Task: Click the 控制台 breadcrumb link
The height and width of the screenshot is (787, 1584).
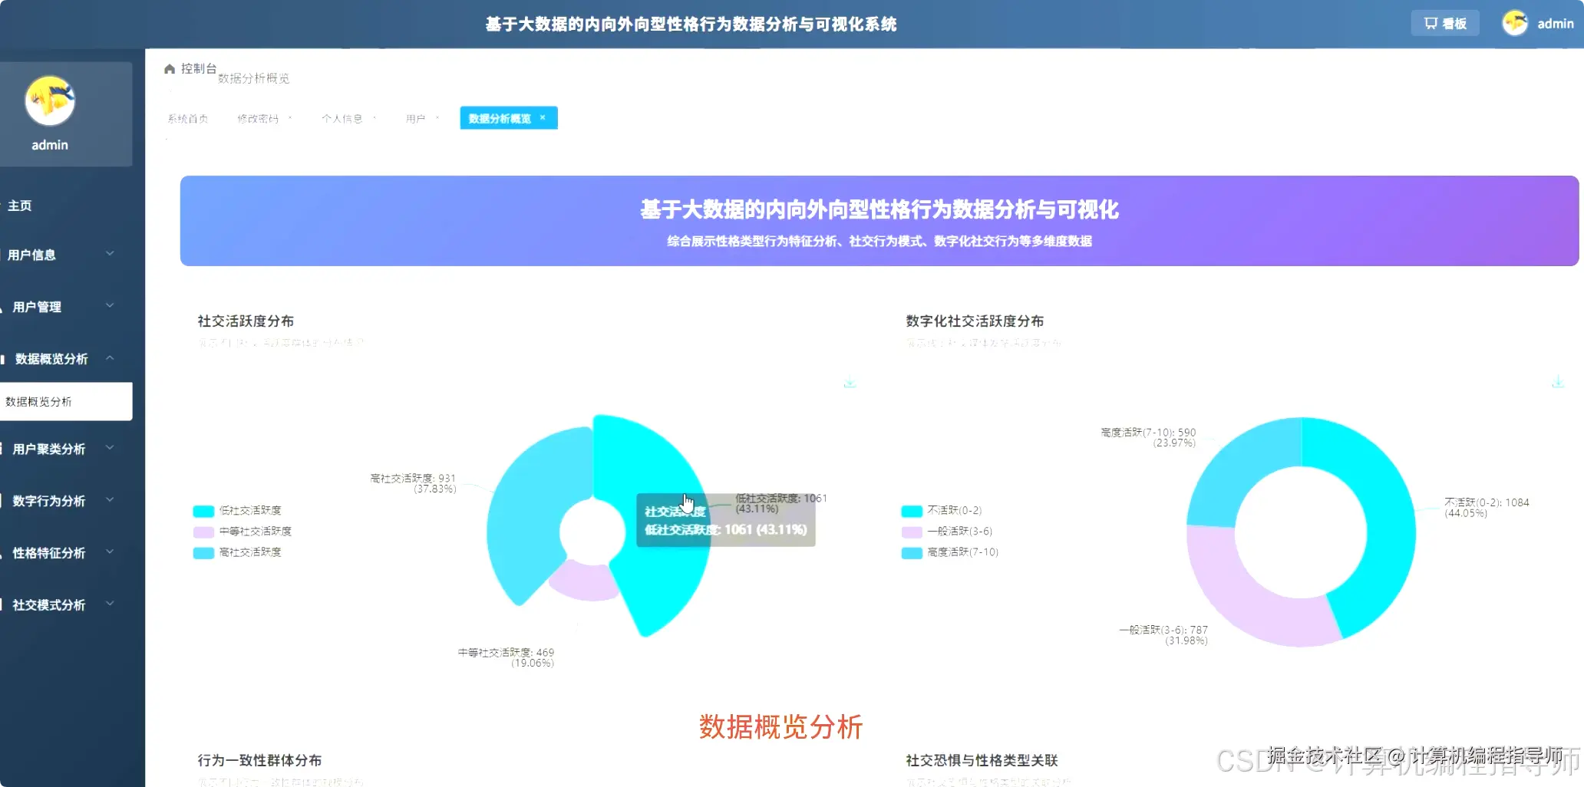Action: 199,69
